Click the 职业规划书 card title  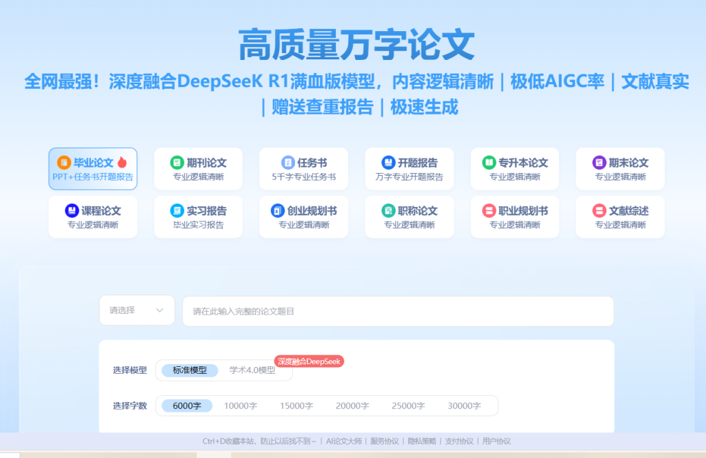(x=523, y=211)
